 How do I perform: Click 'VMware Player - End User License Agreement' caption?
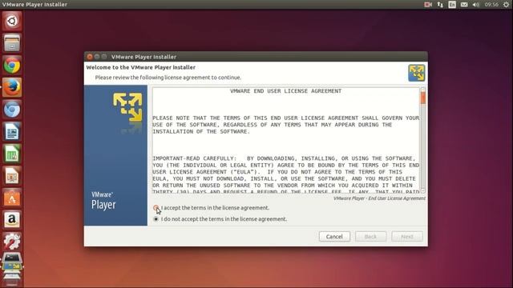click(x=379, y=198)
